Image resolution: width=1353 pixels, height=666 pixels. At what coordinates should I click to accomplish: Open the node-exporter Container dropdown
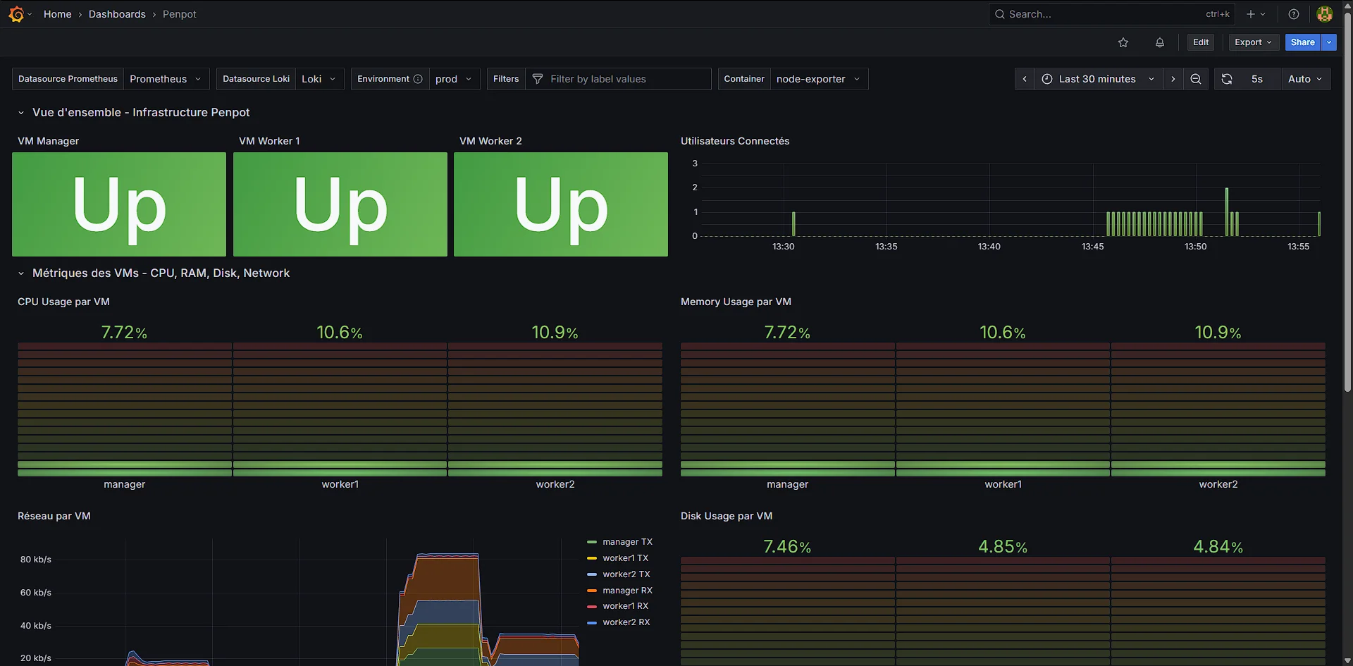click(x=818, y=79)
